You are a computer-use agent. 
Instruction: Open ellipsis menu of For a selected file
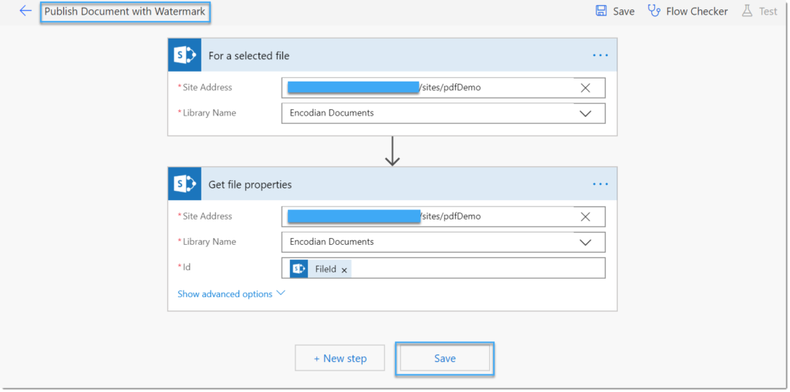pyautogui.click(x=600, y=55)
